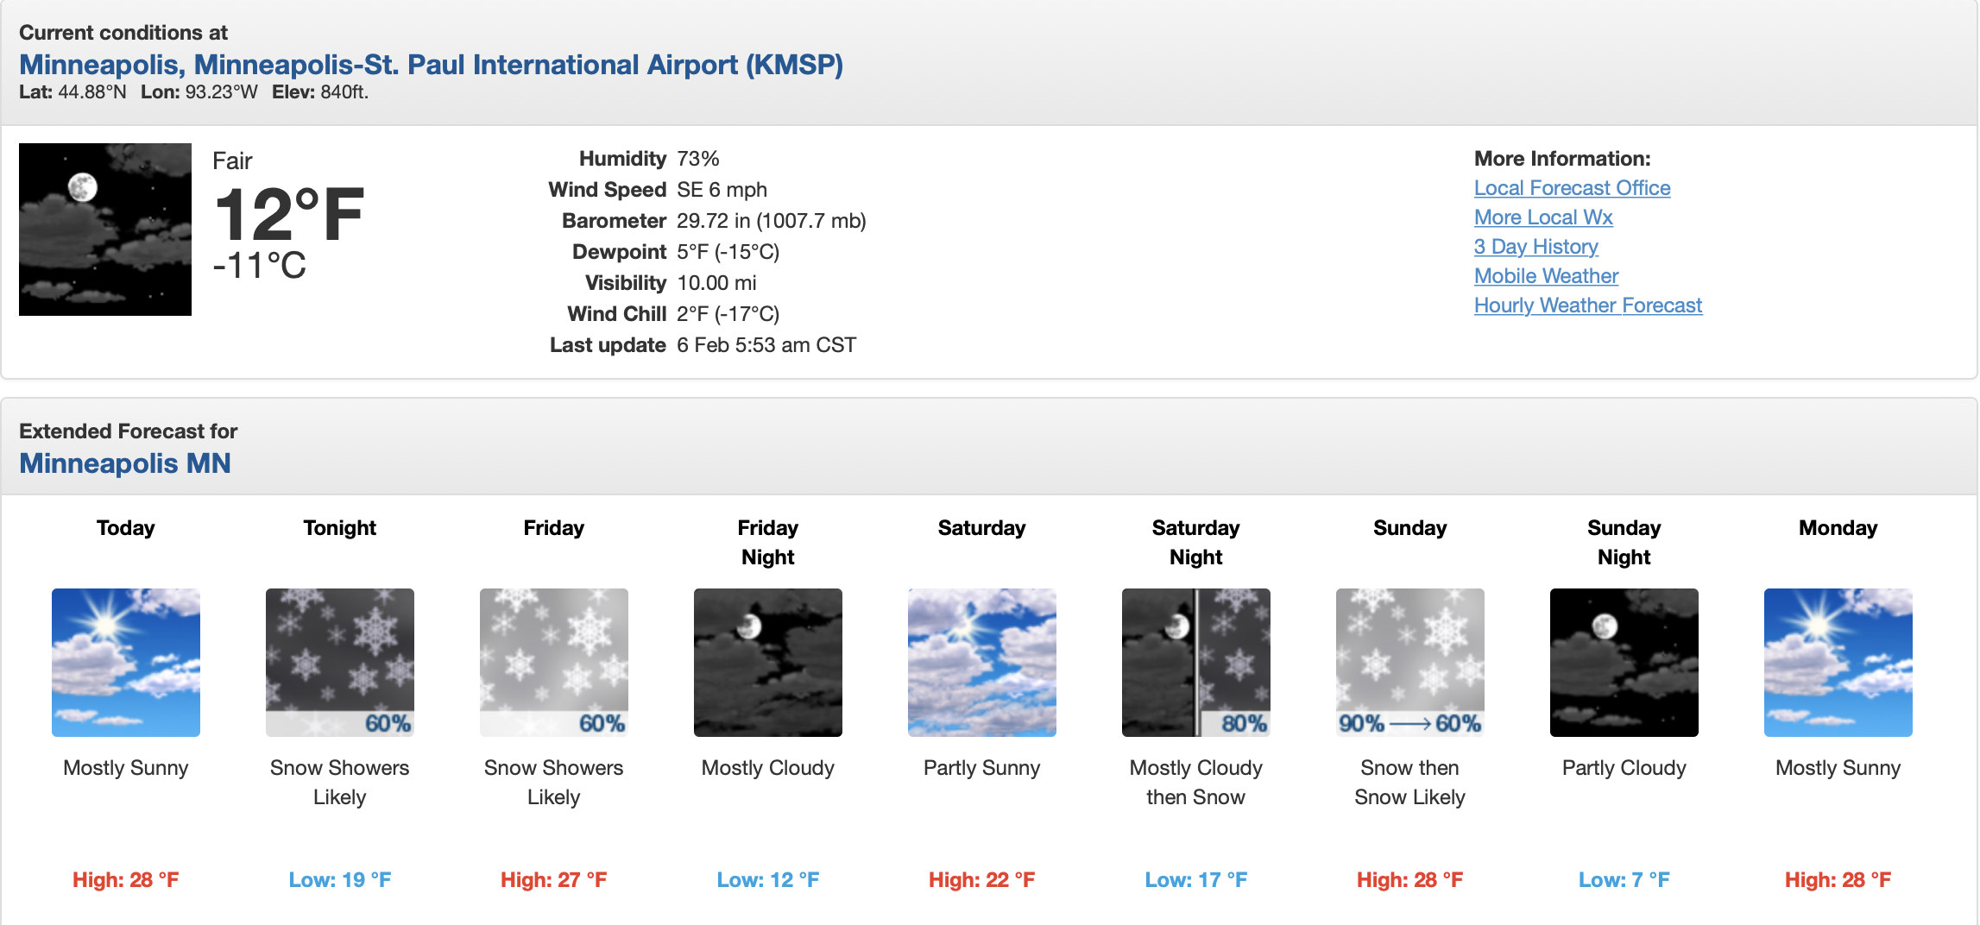Image resolution: width=1980 pixels, height=925 pixels.
Task: Open the Hourly Weather Forecast link
Action: point(1588,305)
